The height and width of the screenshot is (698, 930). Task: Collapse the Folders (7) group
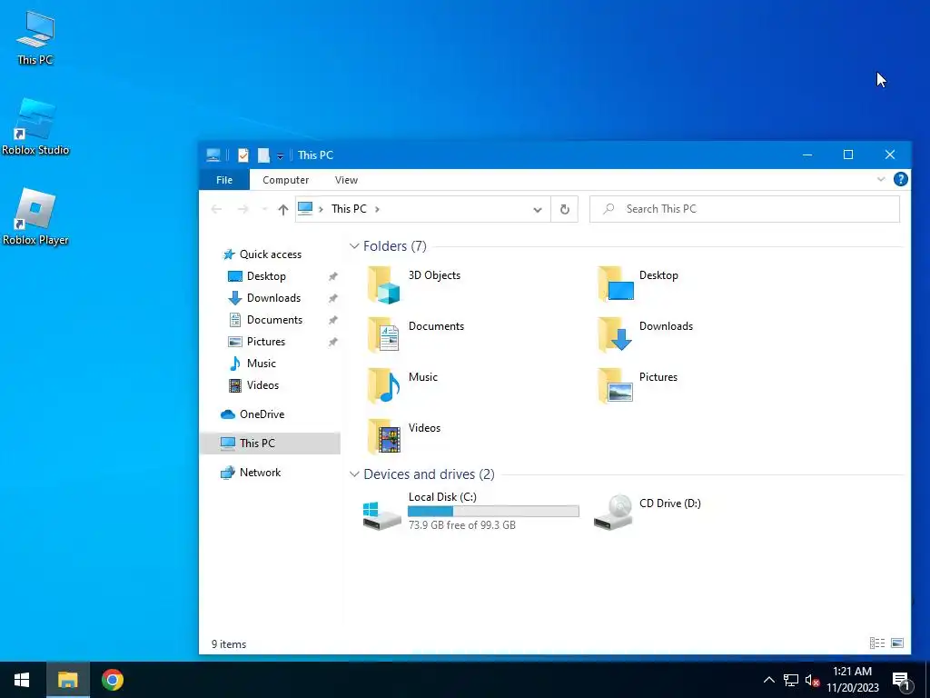[x=354, y=246]
